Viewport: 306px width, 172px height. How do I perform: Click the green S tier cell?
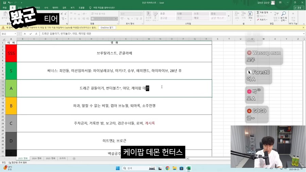point(11,71)
